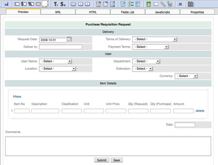218x165 pixels.
Task: Click the Qty (Purchase) input in row 1
Action: (161, 111)
